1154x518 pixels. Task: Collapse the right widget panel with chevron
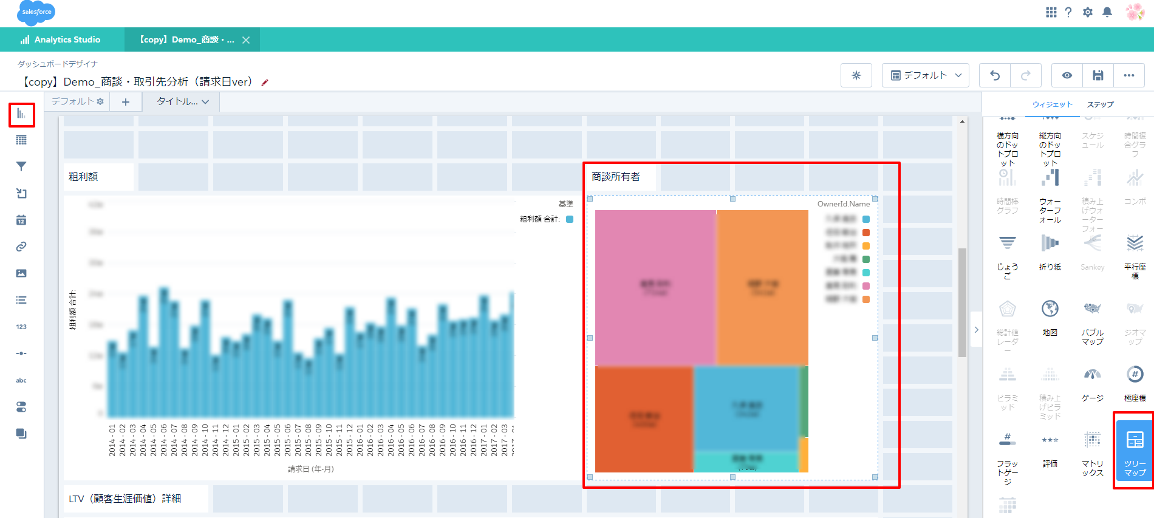[x=976, y=330]
